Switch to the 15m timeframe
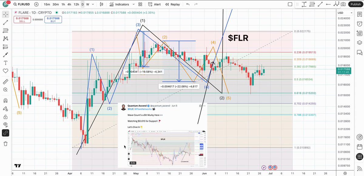This screenshot has width=364, height=176. pyautogui.click(x=47, y=5)
